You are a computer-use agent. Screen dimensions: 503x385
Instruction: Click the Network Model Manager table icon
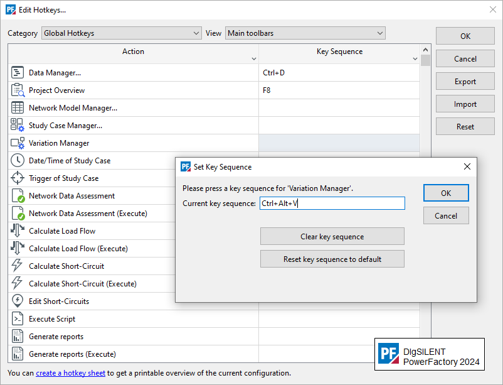pos(18,107)
